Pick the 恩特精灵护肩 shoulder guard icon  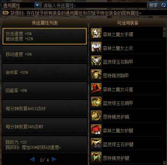(96, 116)
